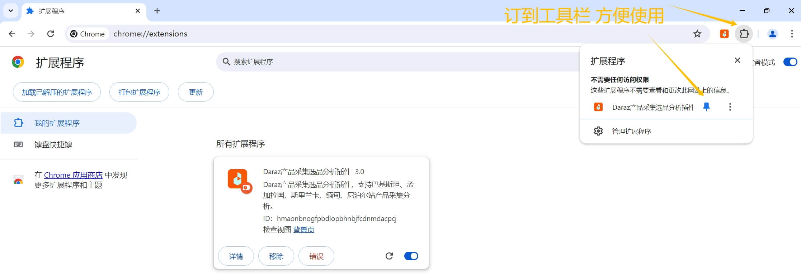Click the 更新 button
Viewport: 801px width, 276px height.
pyautogui.click(x=196, y=92)
